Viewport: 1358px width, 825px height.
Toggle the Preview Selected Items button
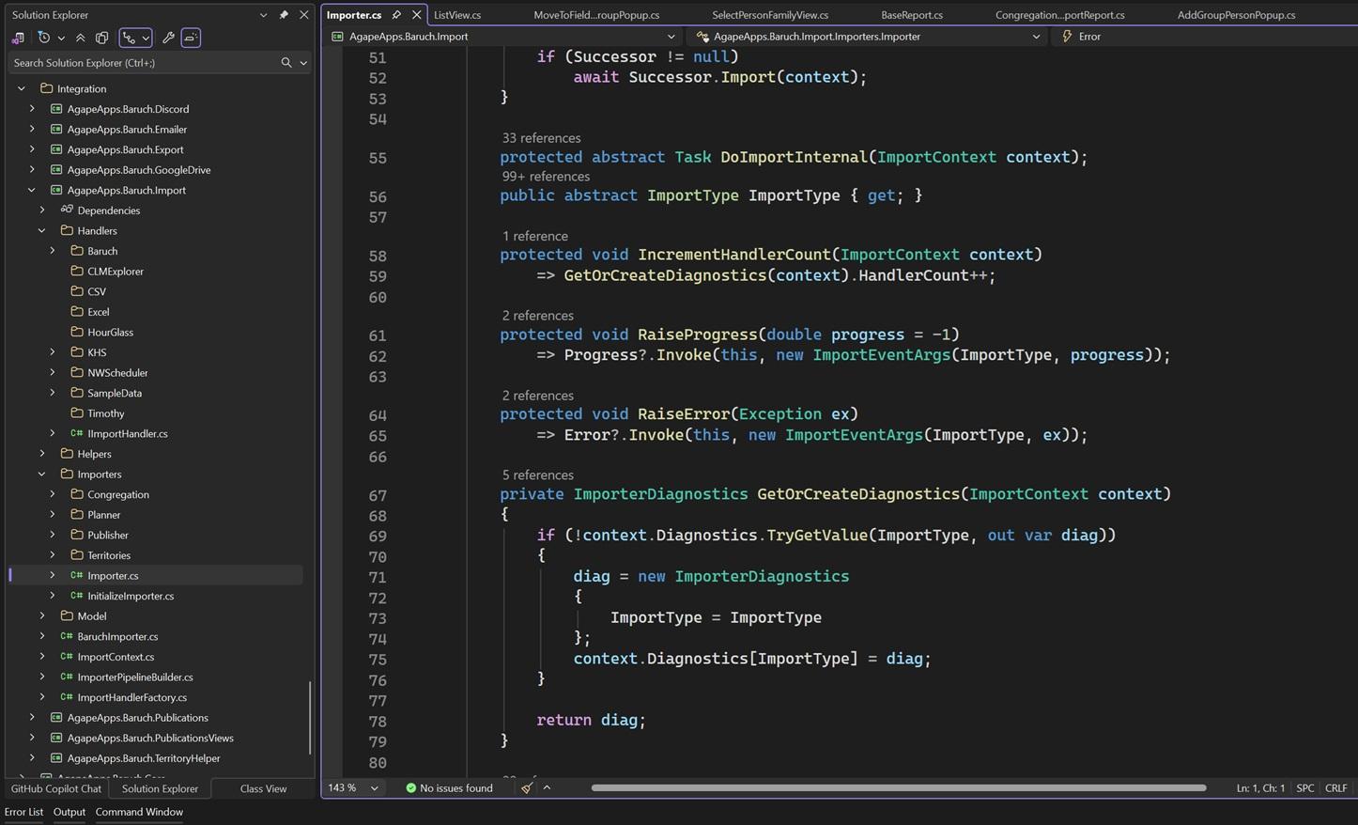tap(191, 38)
